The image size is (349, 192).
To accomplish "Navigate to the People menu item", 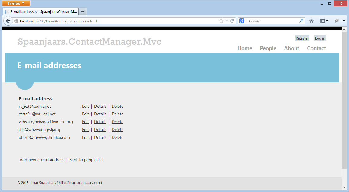I will [x=268, y=48].
